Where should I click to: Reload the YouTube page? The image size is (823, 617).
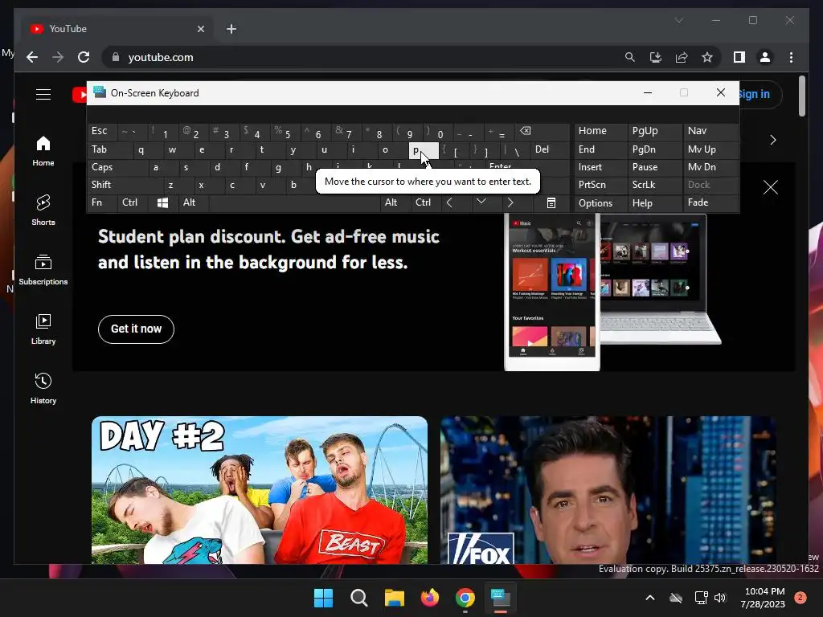[x=84, y=57]
